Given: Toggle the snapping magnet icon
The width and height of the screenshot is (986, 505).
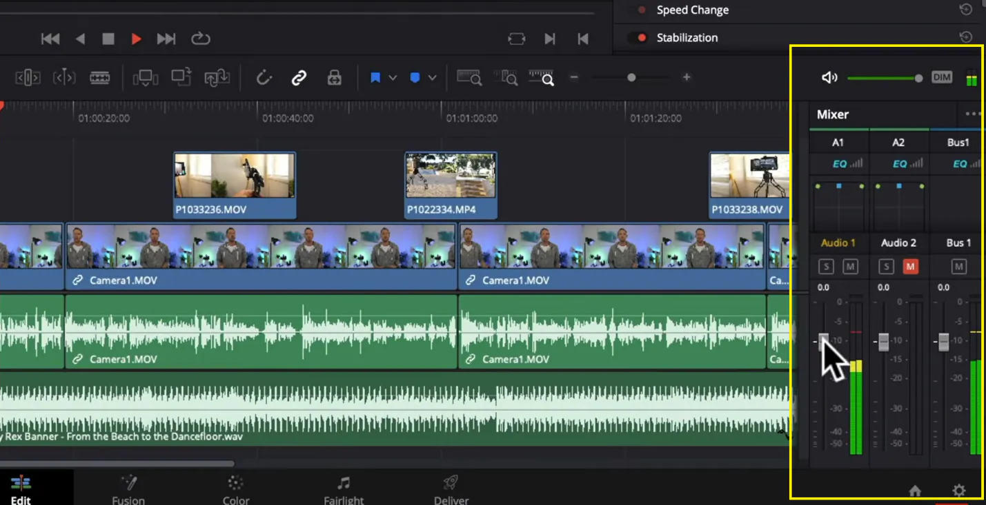Looking at the screenshot, I should click(x=264, y=78).
